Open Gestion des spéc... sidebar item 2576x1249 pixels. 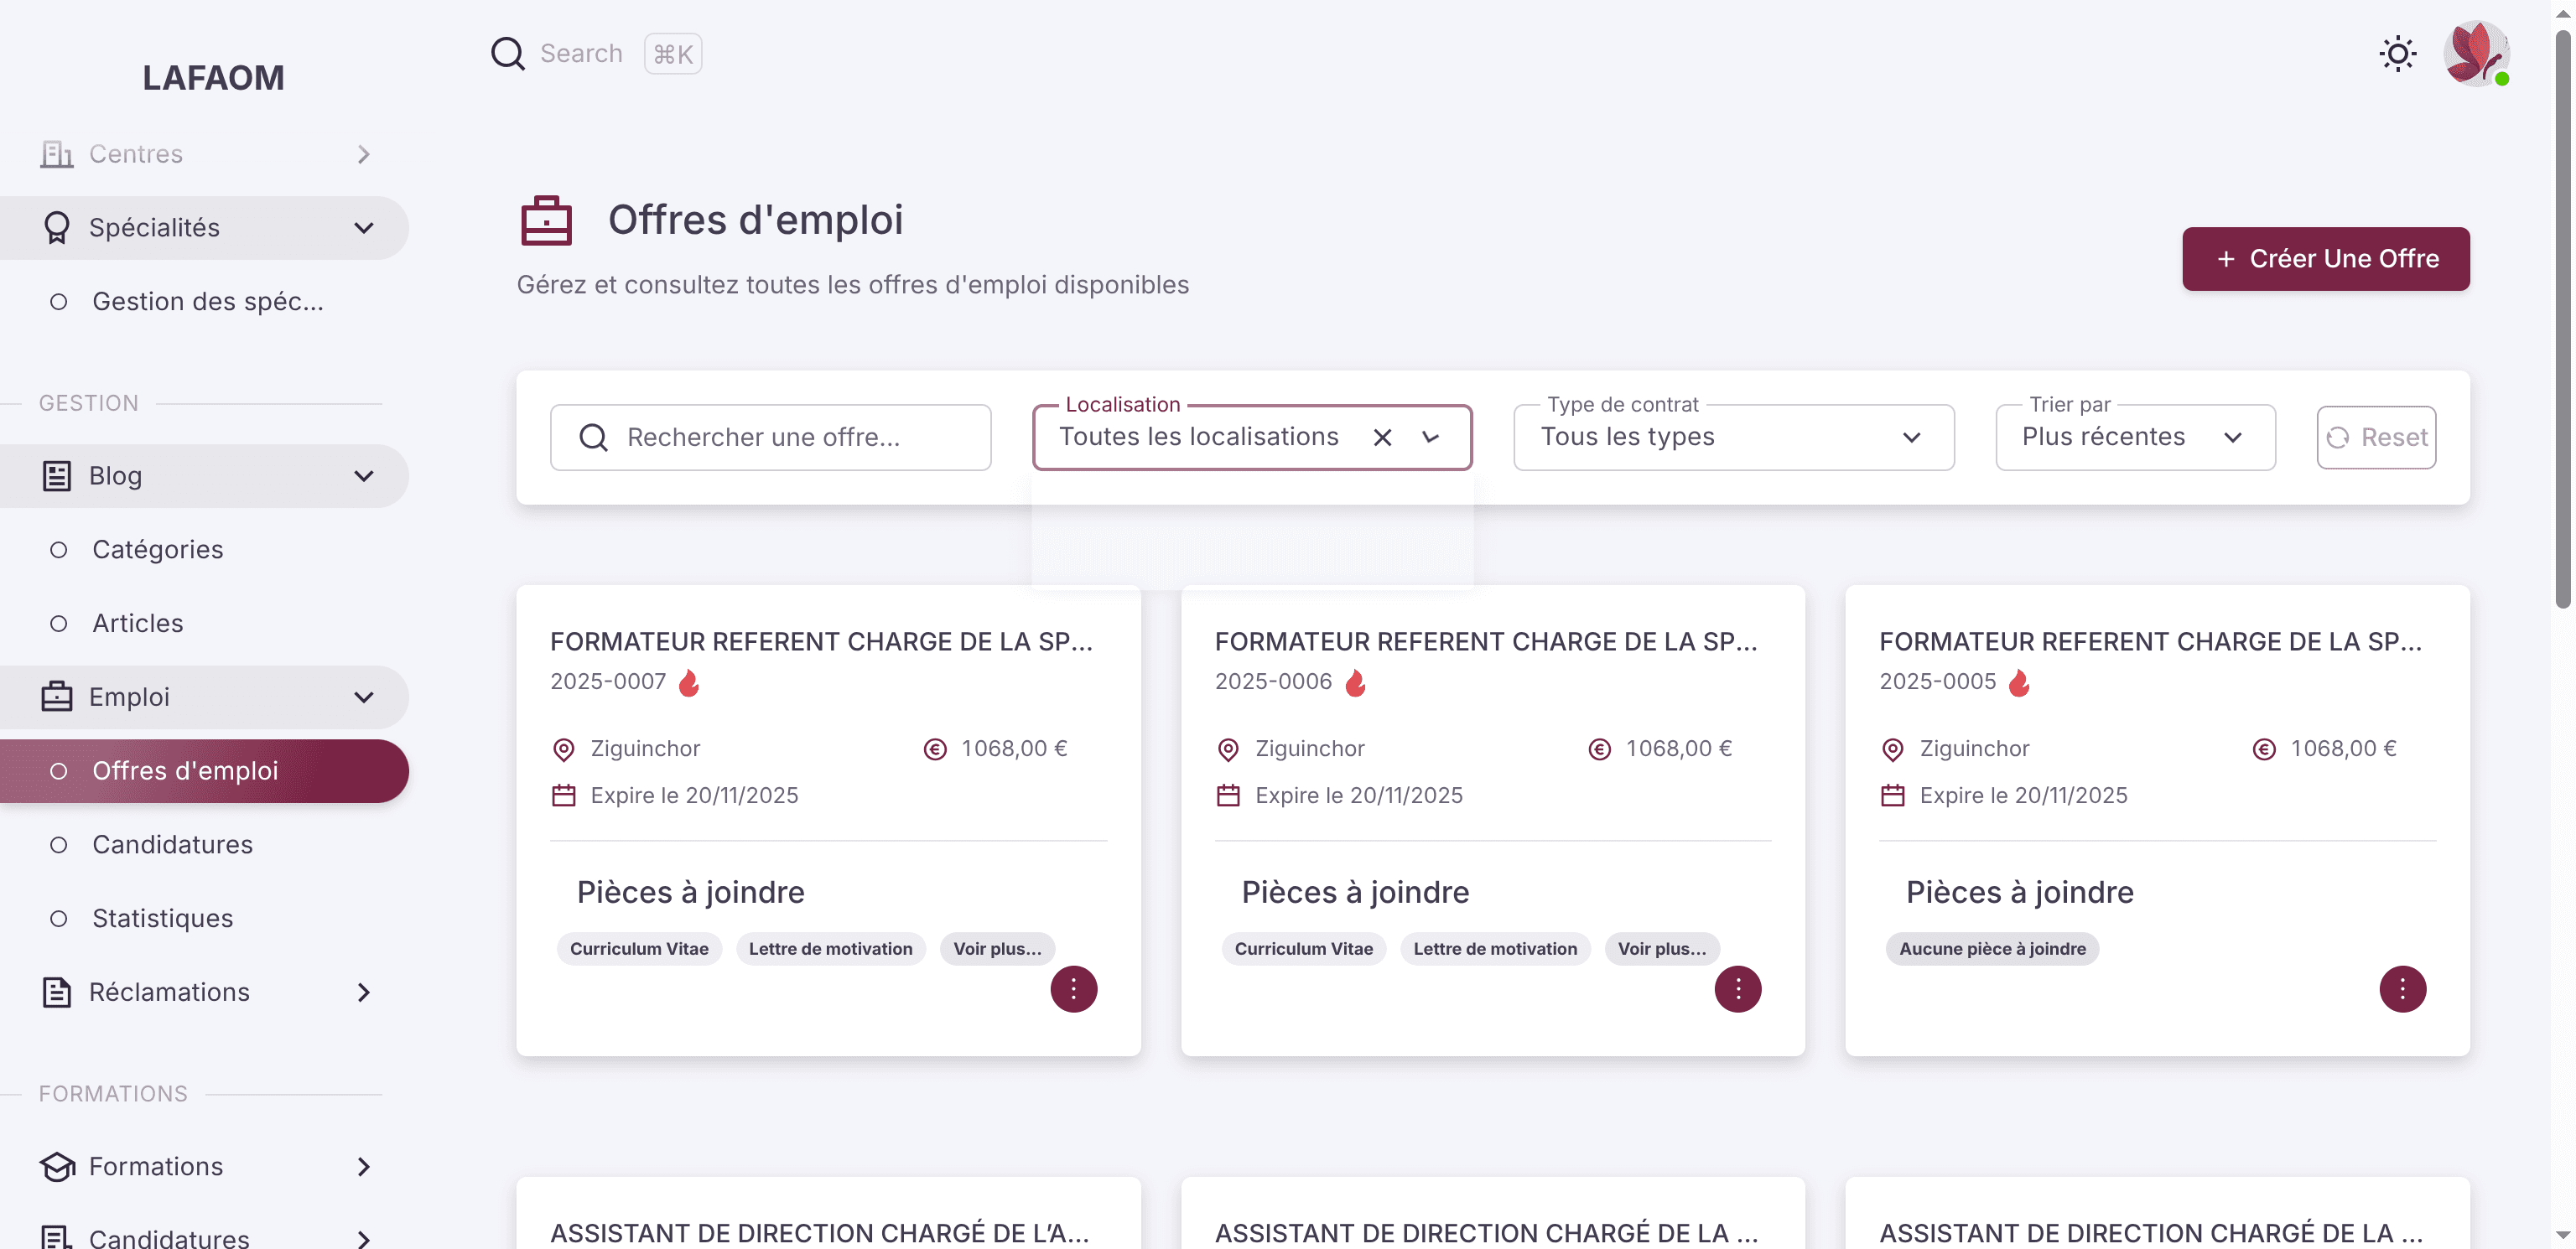204,301
